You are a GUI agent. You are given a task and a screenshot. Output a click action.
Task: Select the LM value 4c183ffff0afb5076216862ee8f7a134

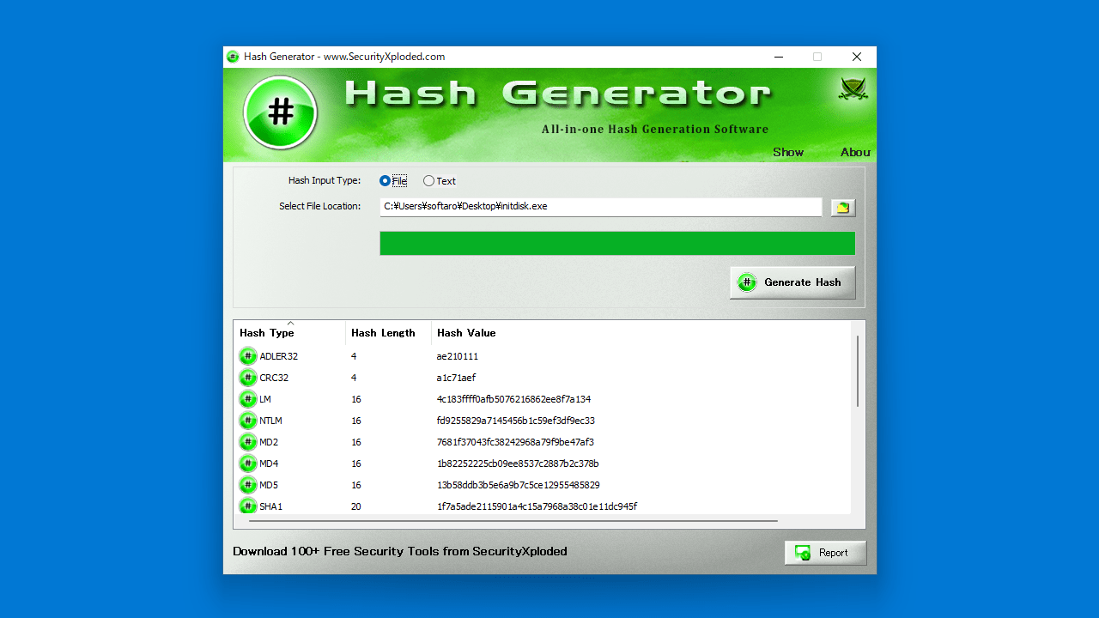click(x=513, y=399)
